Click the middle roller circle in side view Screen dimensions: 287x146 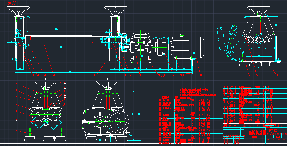tap(258, 40)
